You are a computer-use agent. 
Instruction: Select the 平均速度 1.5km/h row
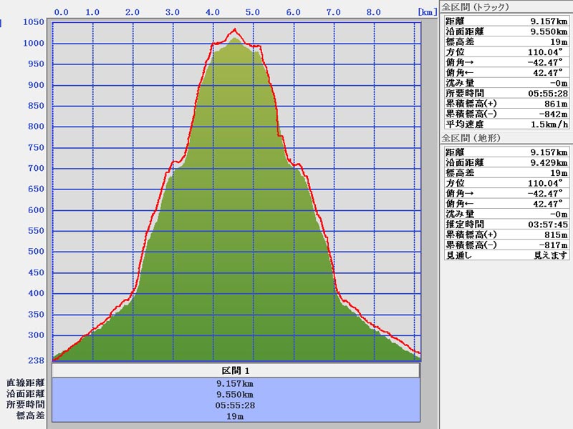point(506,124)
